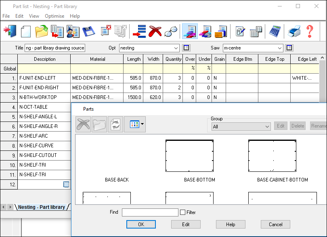The height and width of the screenshot is (237, 327).
Task: Open the File menu
Action: (6, 16)
